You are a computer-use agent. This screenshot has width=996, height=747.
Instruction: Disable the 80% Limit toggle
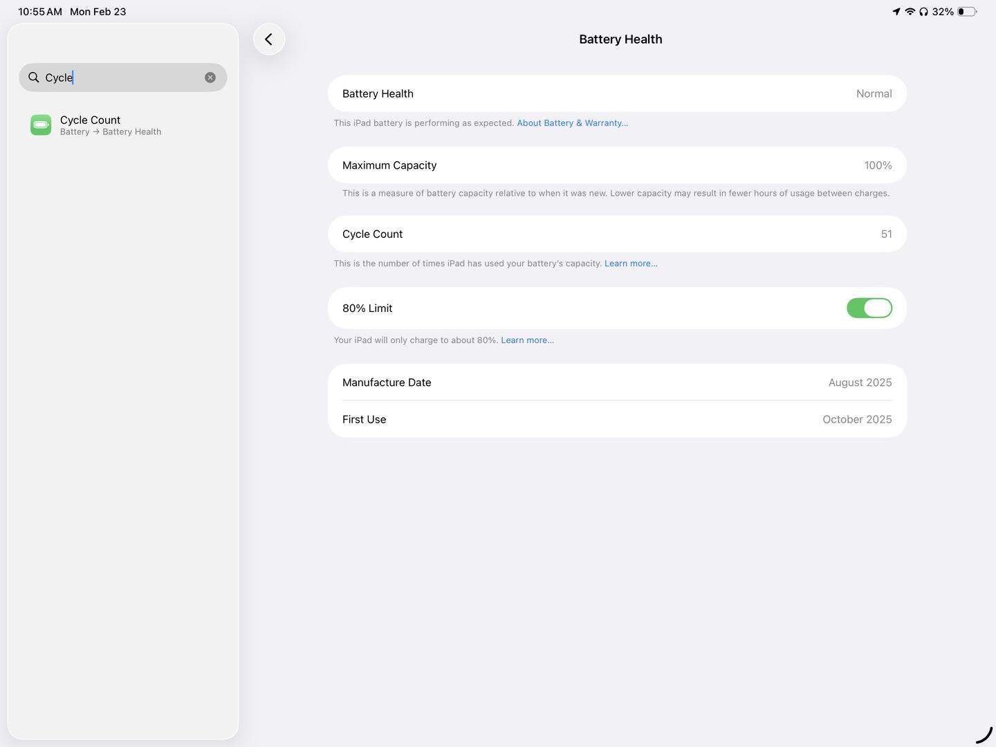point(869,308)
